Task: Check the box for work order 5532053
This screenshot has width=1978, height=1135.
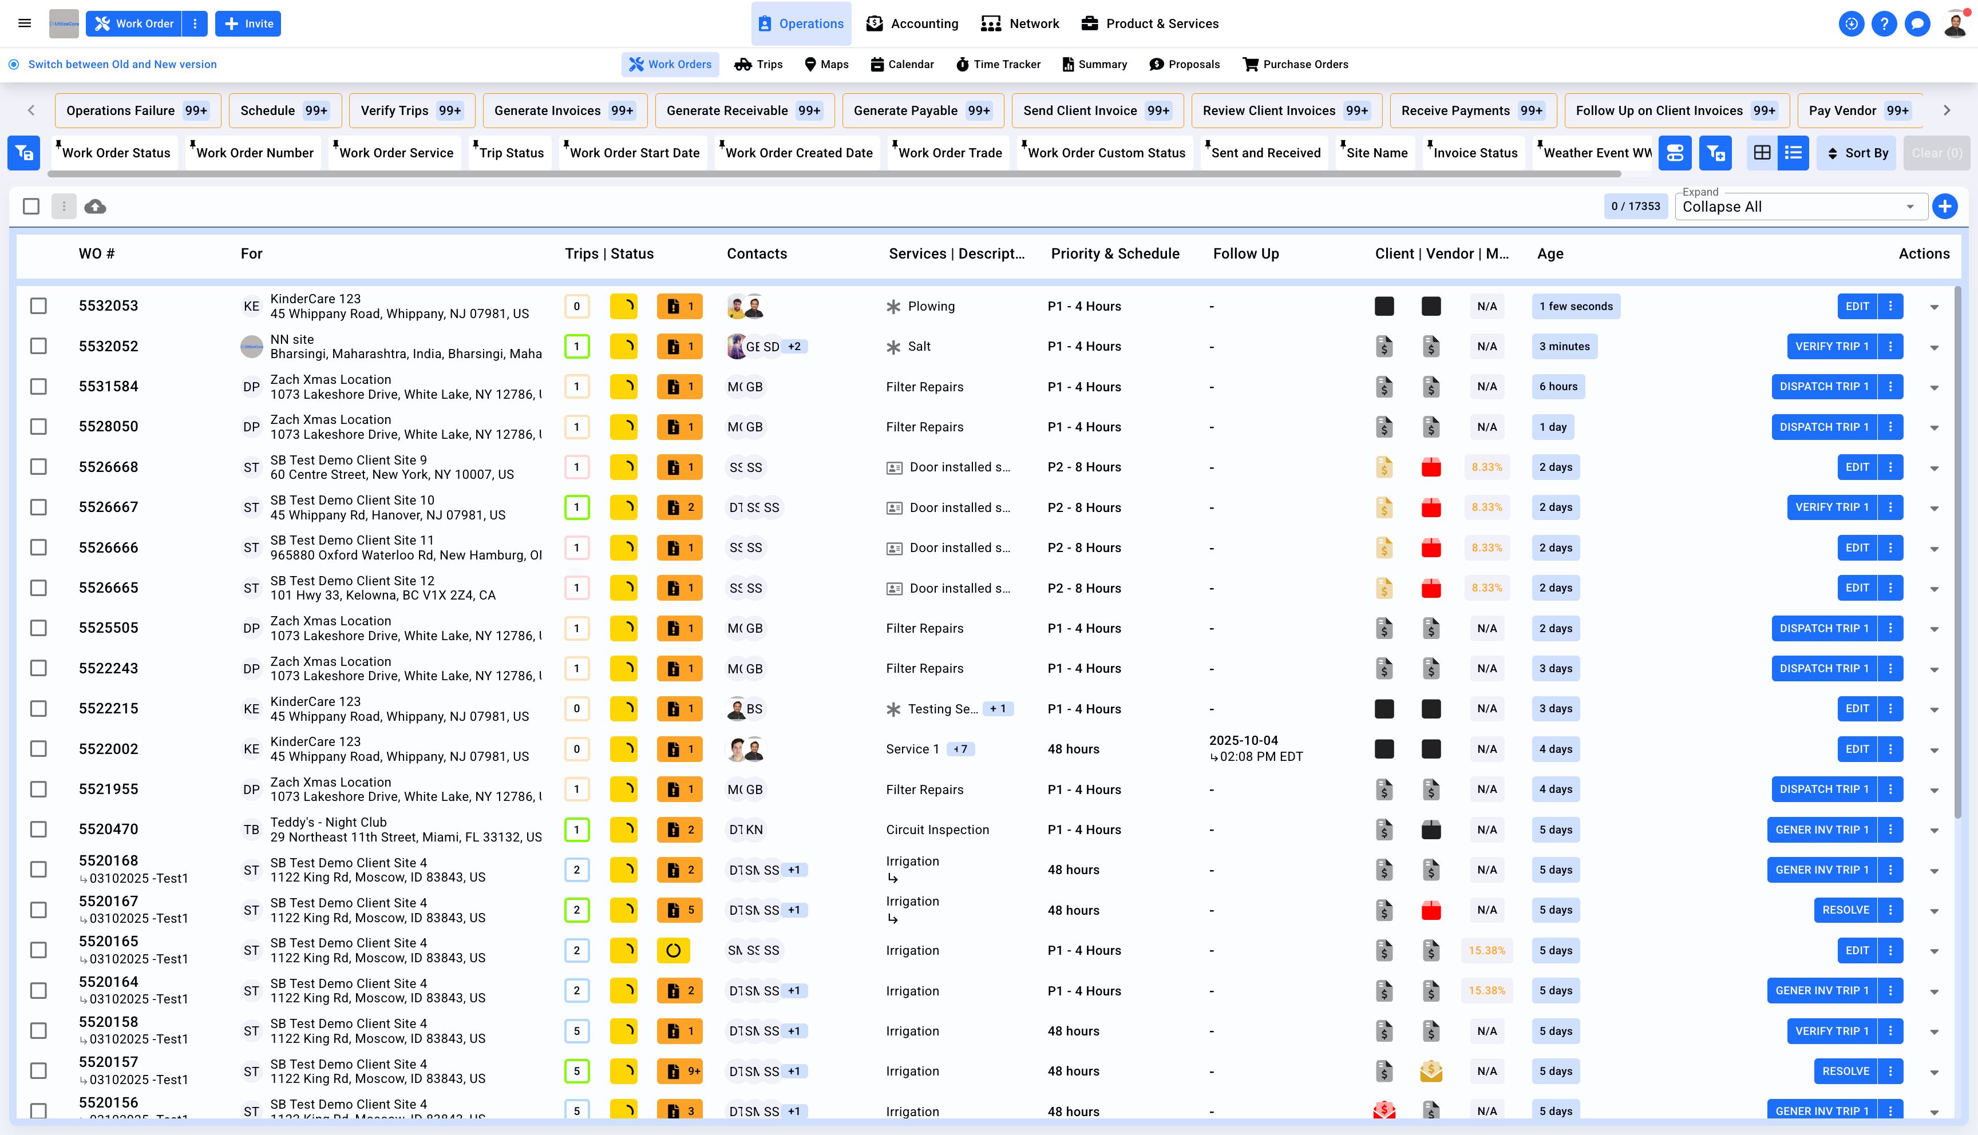Action: click(38, 305)
